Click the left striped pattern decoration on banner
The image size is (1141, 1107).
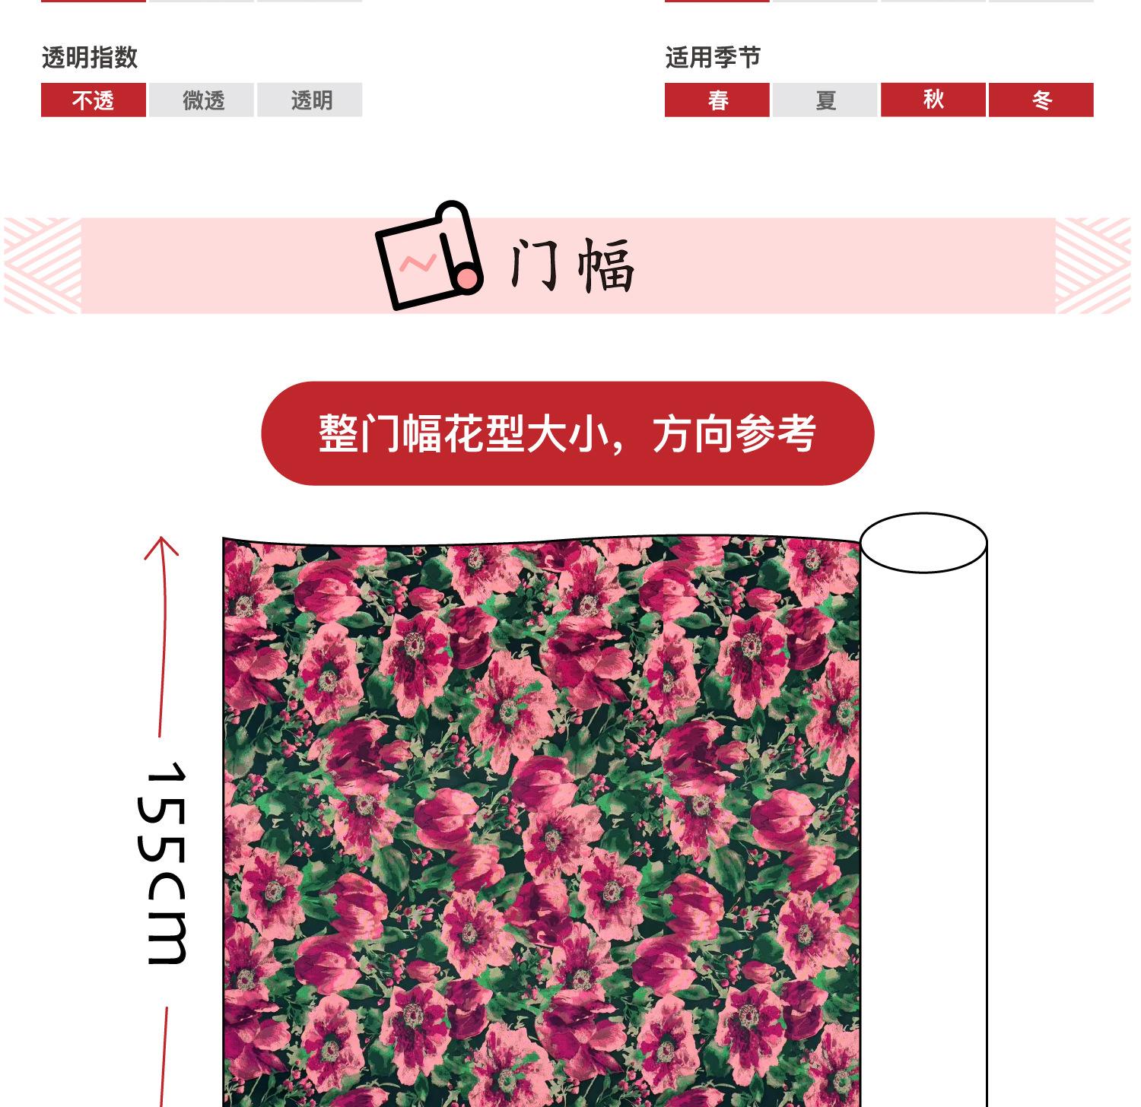[x=43, y=265]
